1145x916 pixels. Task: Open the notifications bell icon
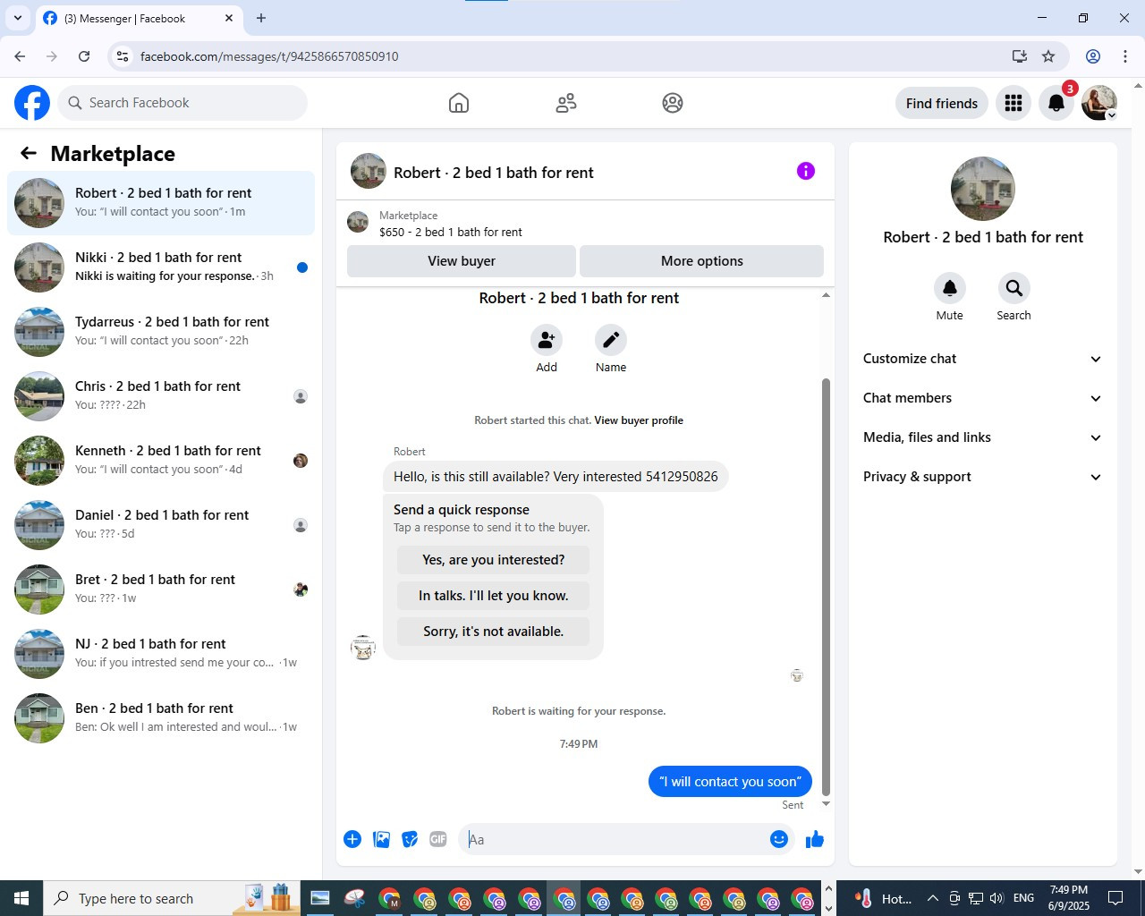coord(1056,103)
